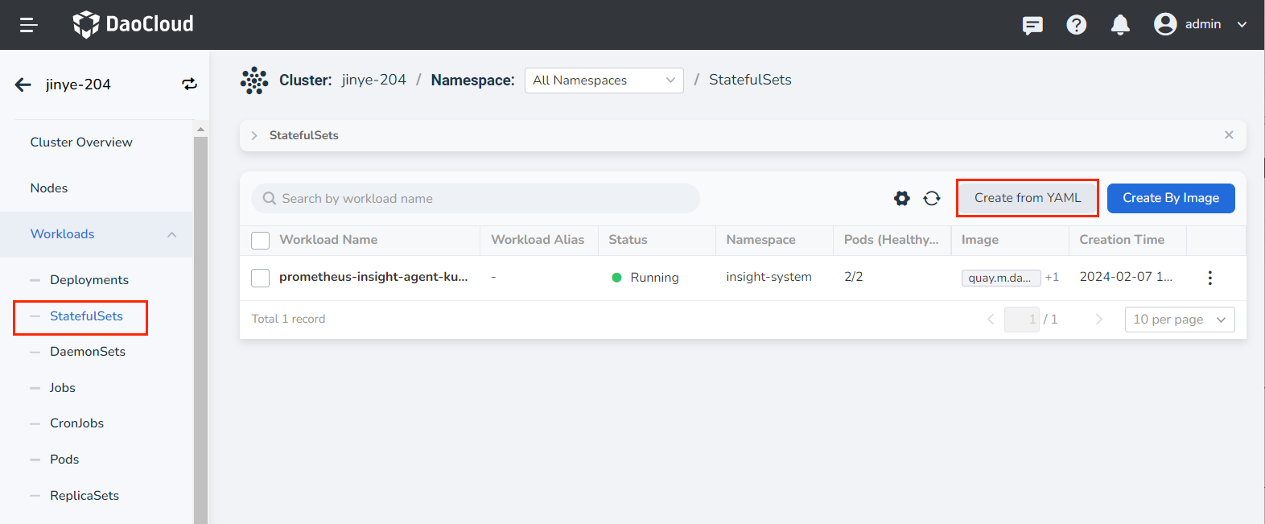Click the switch cluster icon
This screenshot has height=524, width=1265.
189,85
